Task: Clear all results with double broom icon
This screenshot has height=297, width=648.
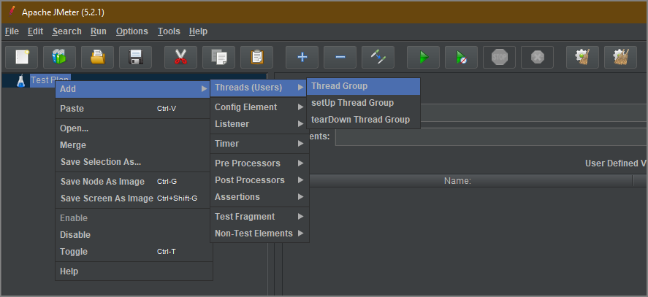Action: click(621, 57)
